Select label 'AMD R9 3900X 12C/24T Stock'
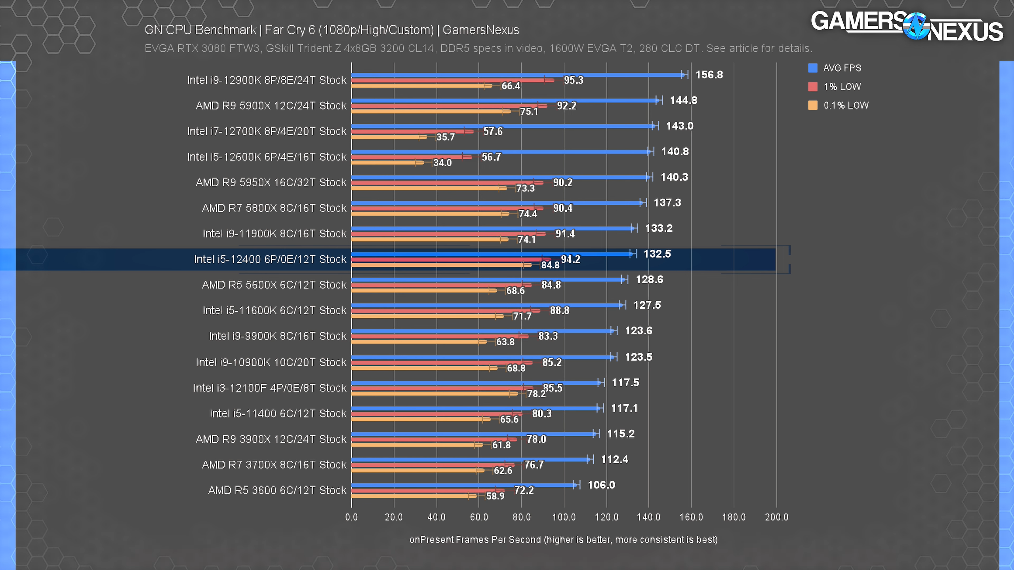Image resolution: width=1014 pixels, height=570 pixels. [271, 439]
